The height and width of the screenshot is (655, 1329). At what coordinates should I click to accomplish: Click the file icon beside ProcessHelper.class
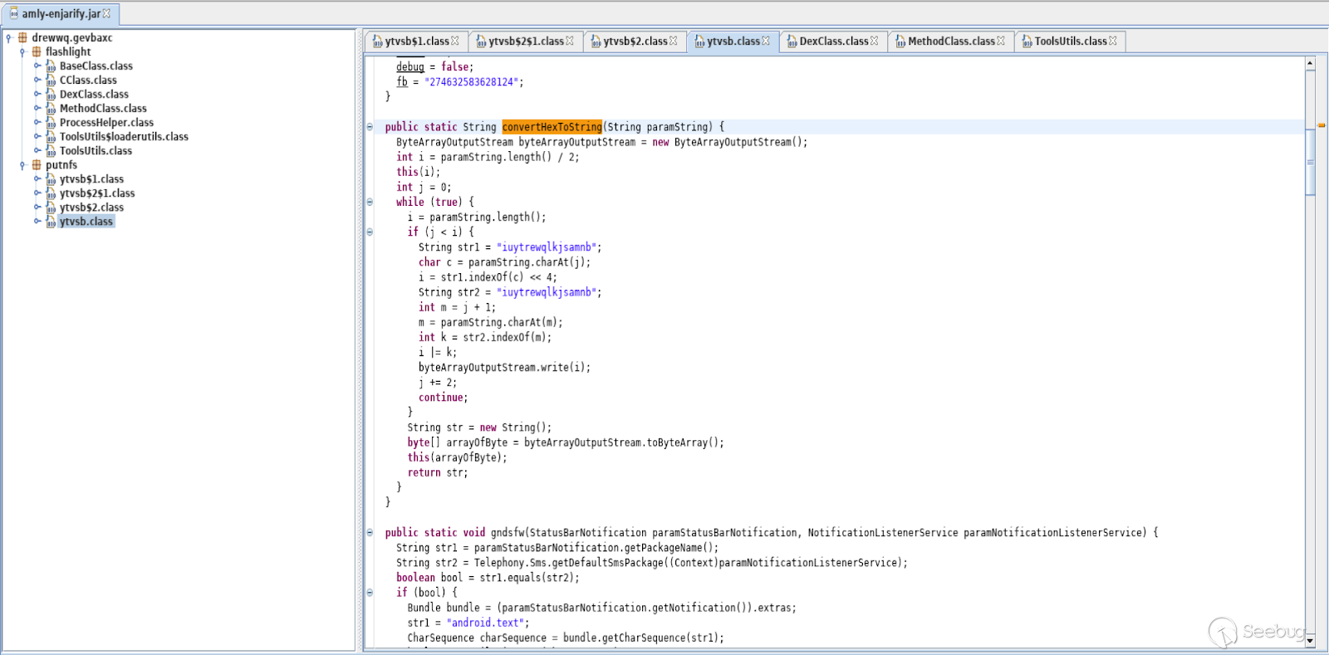tap(51, 123)
